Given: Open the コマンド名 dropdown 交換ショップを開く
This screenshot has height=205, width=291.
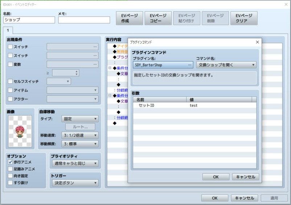Looking at the screenshot, I should [226, 65].
